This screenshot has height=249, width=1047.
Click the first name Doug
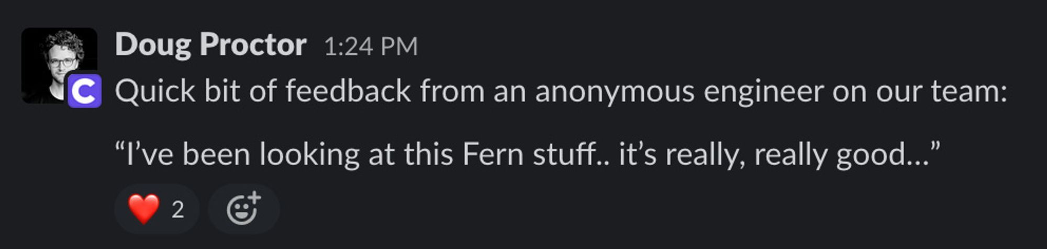pos(153,45)
